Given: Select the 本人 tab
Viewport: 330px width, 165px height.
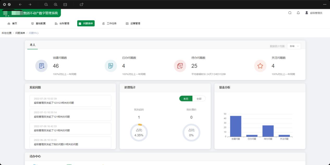Looking at the screenshot, I should coord(33,45).
